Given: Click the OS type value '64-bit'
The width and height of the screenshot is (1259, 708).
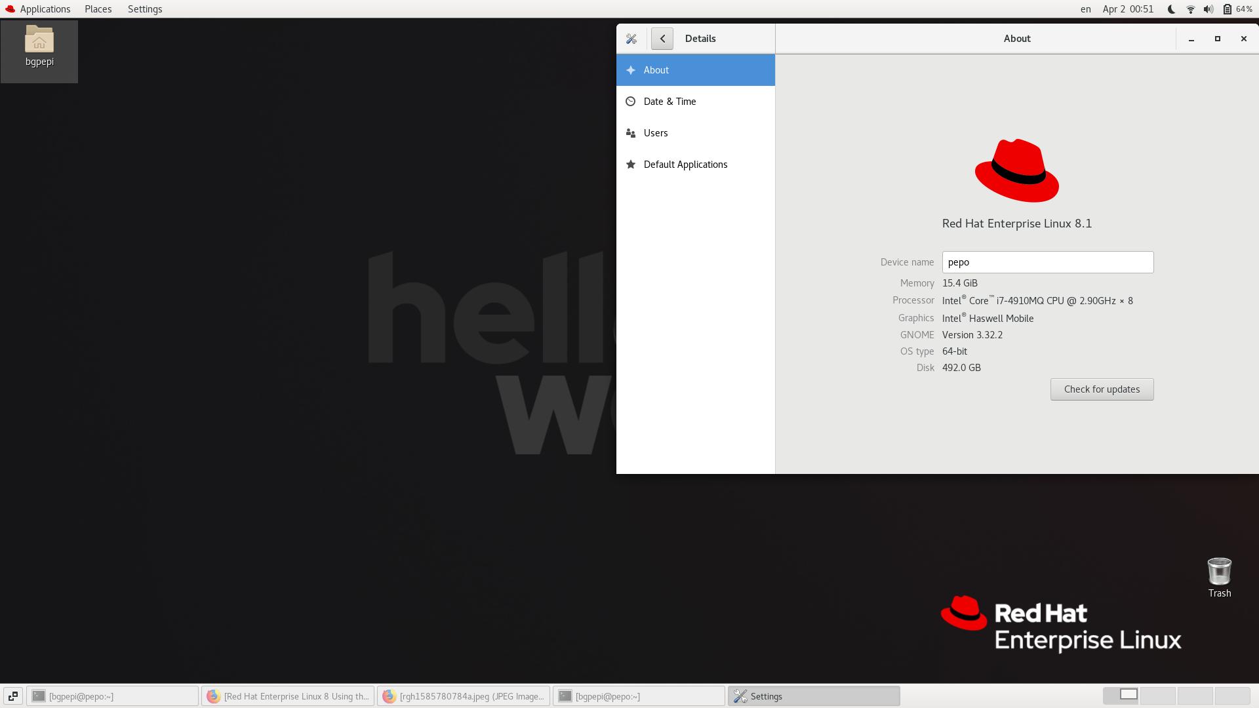Looking at the screenshot, I should click(955, 351).
